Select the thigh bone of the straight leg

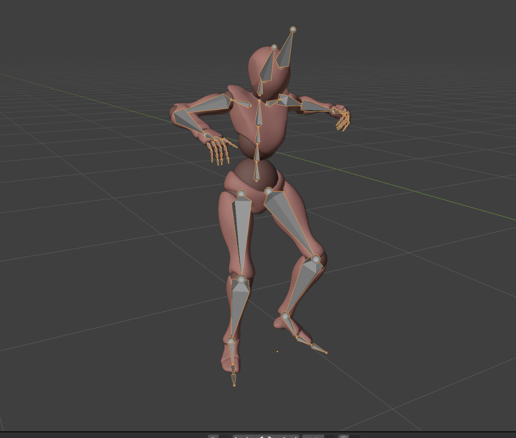point(241,235)
